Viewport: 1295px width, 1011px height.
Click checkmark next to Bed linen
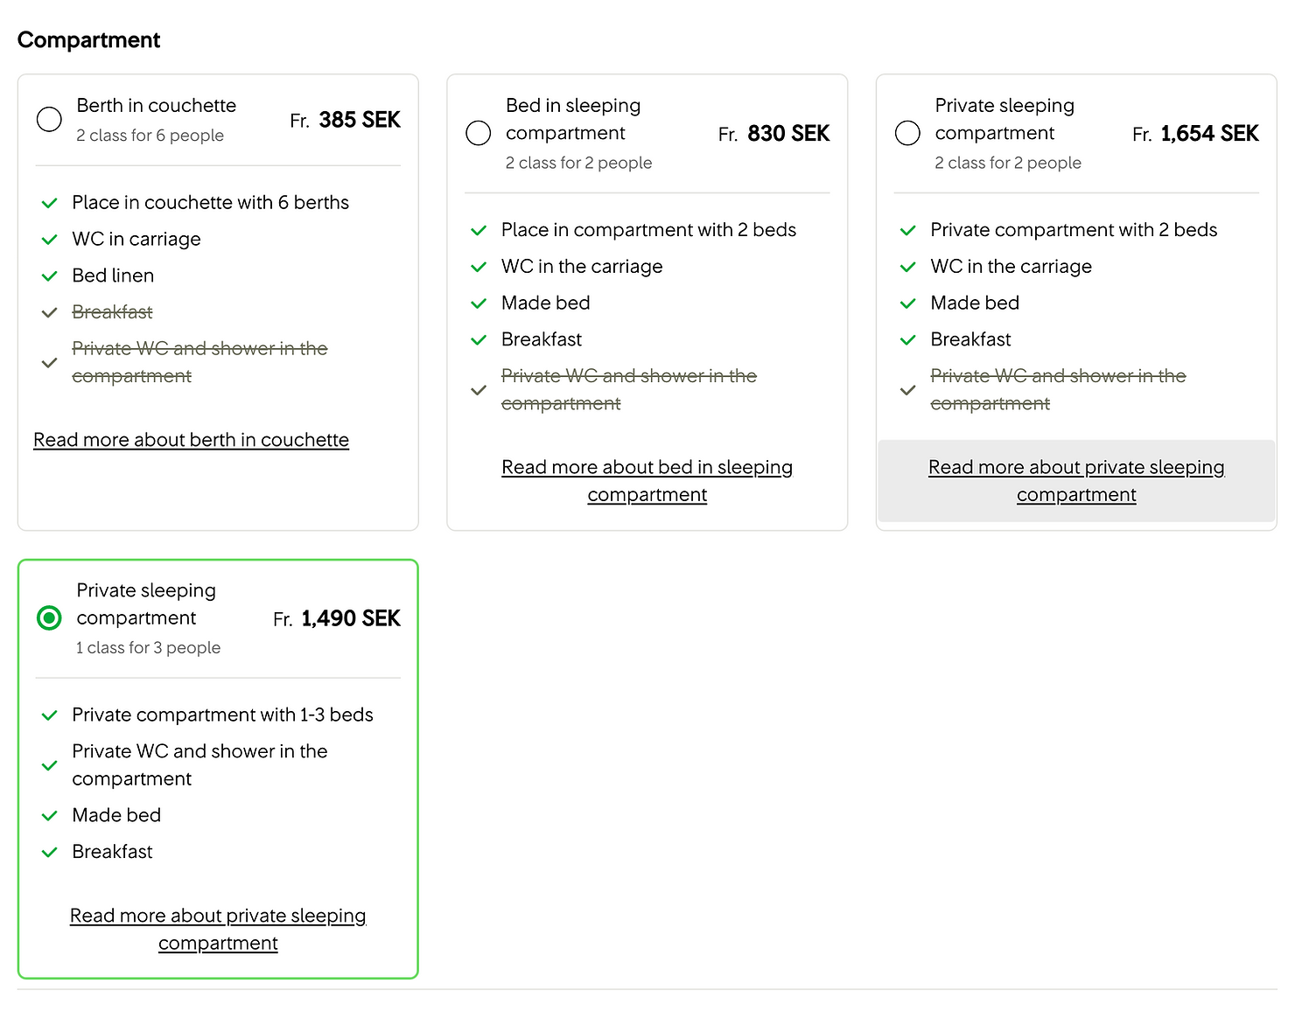50,276
